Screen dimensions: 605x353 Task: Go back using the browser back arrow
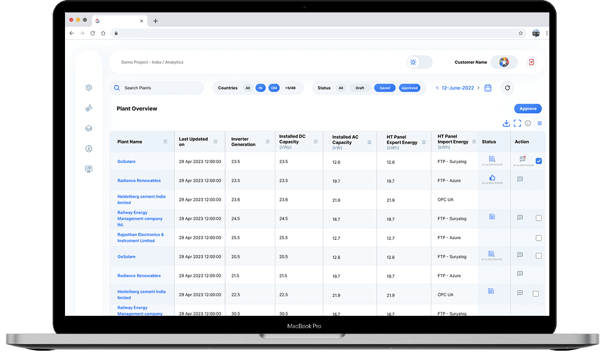click(x=71, y=33)
